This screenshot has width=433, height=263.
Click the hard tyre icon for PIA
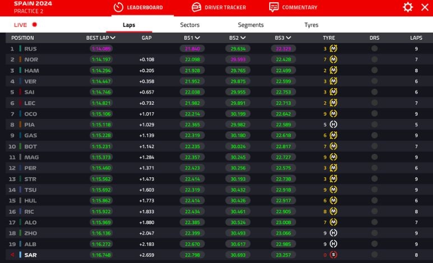(x=333, y=124)
